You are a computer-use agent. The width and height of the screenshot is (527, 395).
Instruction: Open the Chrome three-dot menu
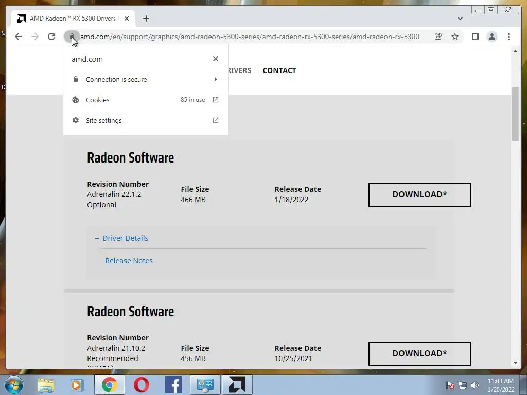pos(508,37)
